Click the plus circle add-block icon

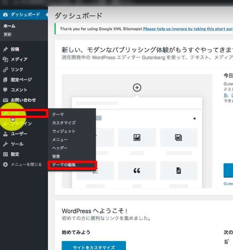pyautogui.click(x=137, y=88)
